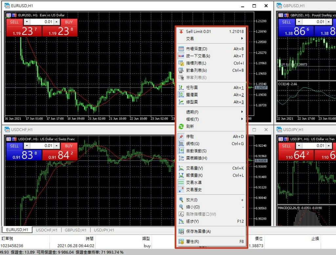The width and height of the screenshot is (336, 255).
Task: Click USDCHF lot volume field 0.01
Action: point(42,146)
